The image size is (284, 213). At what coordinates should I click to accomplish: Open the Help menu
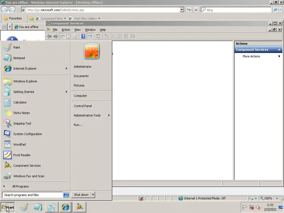(x=103, y=30)
